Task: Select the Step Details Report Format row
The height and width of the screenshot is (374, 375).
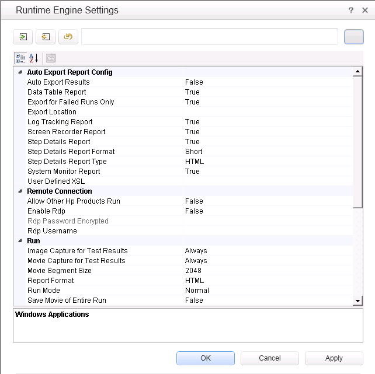Action: coord(71,152)
